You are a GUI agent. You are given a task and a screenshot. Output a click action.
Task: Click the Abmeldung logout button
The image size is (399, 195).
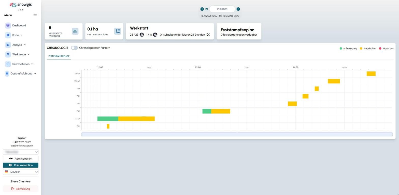[x=21, y=189]
